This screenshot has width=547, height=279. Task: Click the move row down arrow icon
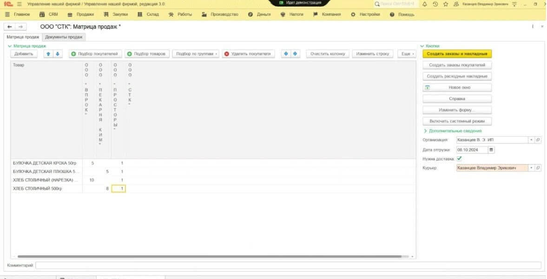(58, 54)
